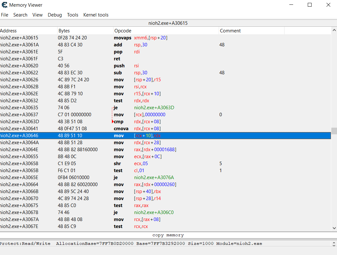This screenshot has width=337, height=255.
Task: Open the Kernel tools menu
Action: tap(96, 15)
